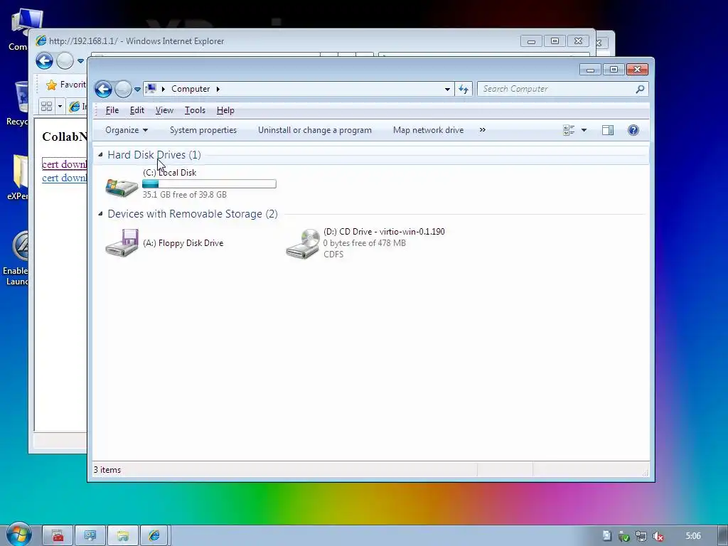This screenshot has width=728, height=546.
Task: Switch to Windows Explorer taskbar button
Action: click(x=122, y=536)
